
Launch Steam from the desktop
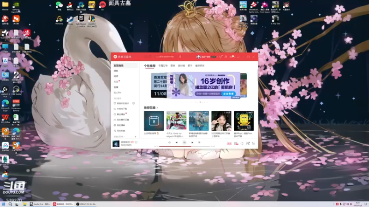pos(70,20)
